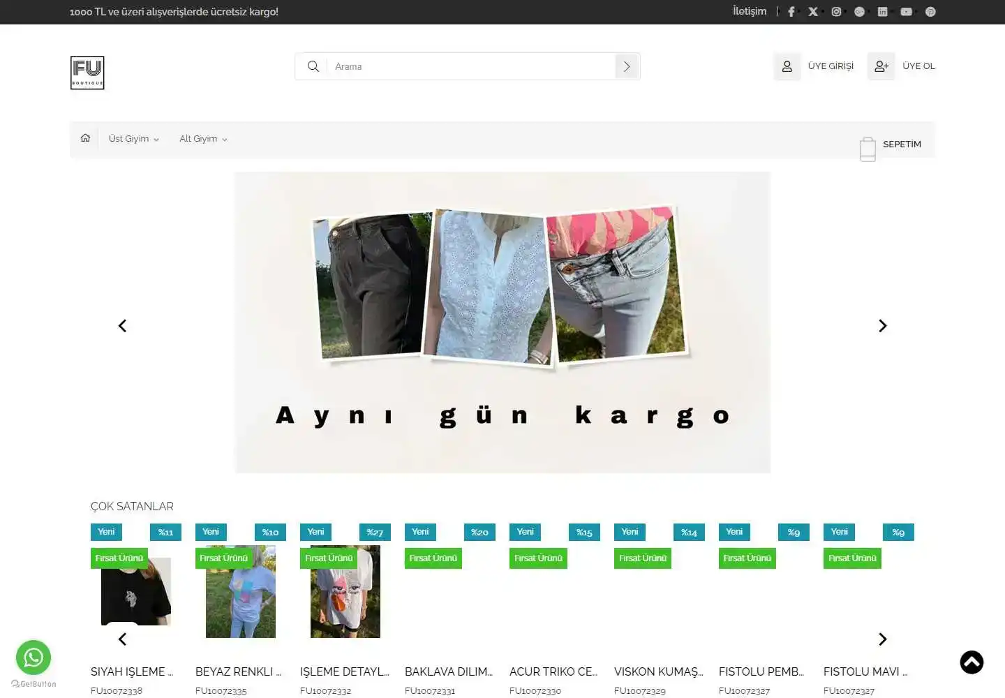1005x698 pixels.
Task: Click the back-to-top arrow button
Action: (971, 662)
